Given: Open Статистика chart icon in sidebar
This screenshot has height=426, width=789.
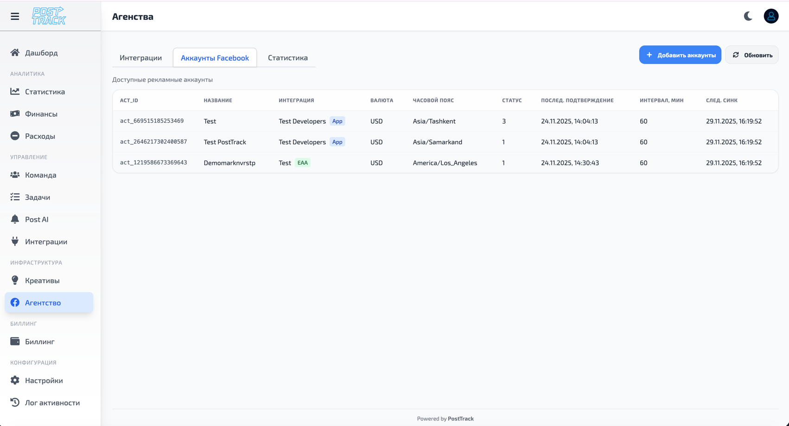Looking at the screenshot, I should coord(15,92).
